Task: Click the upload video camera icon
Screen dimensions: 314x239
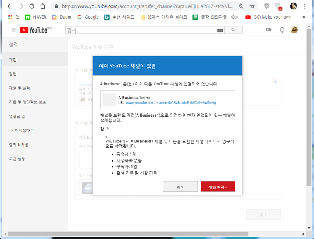Action: pyautogui.click(x=268, y=30)
